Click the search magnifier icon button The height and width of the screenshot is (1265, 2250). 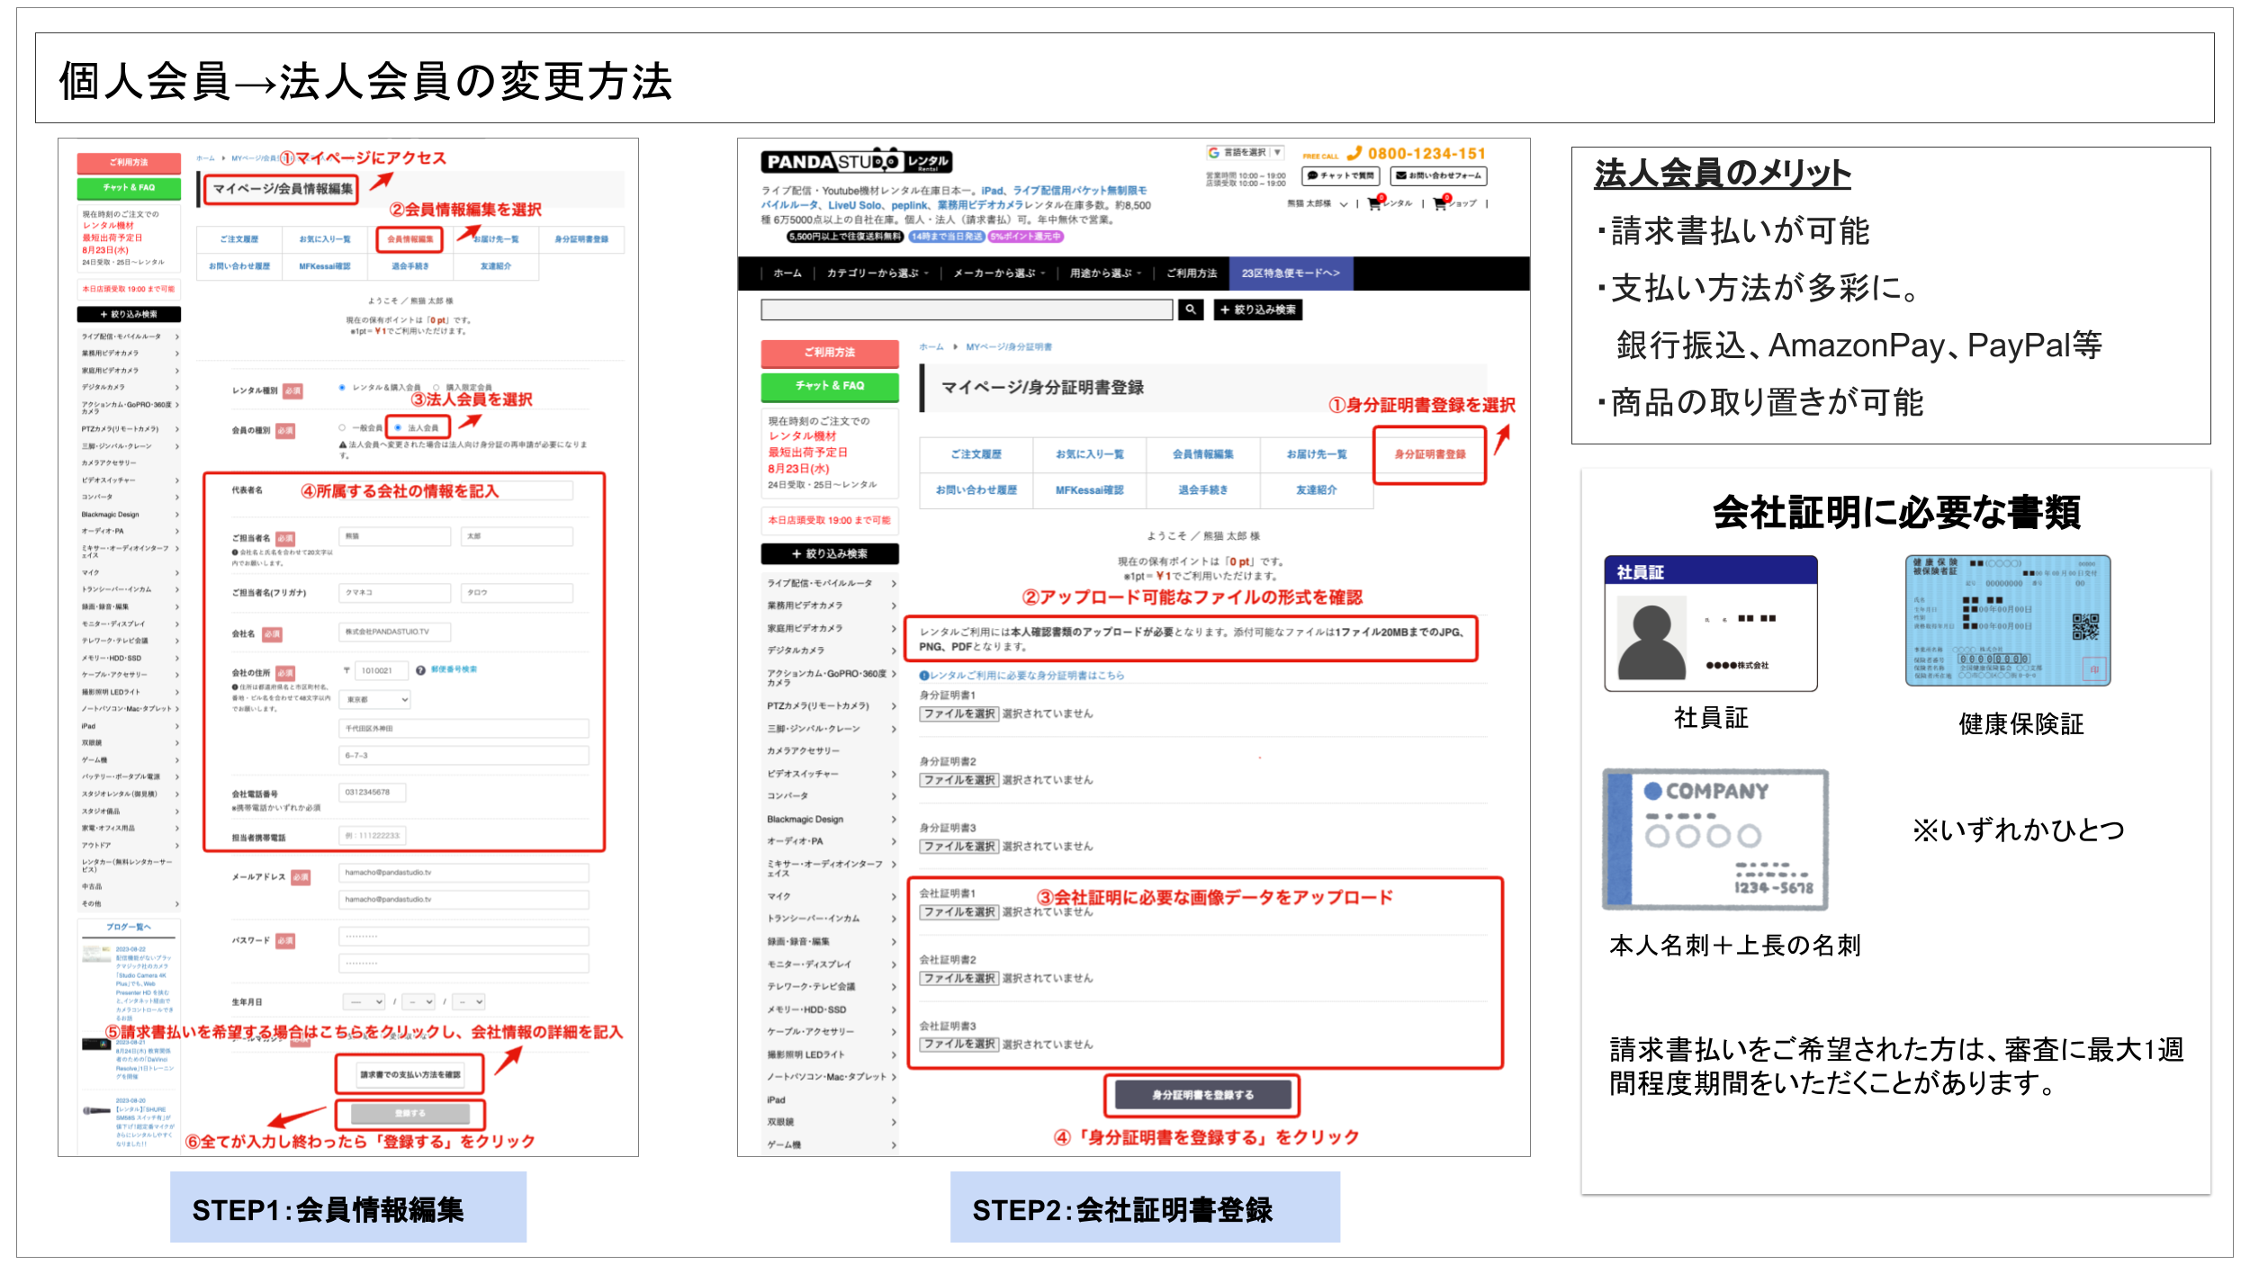[1190, 310]
